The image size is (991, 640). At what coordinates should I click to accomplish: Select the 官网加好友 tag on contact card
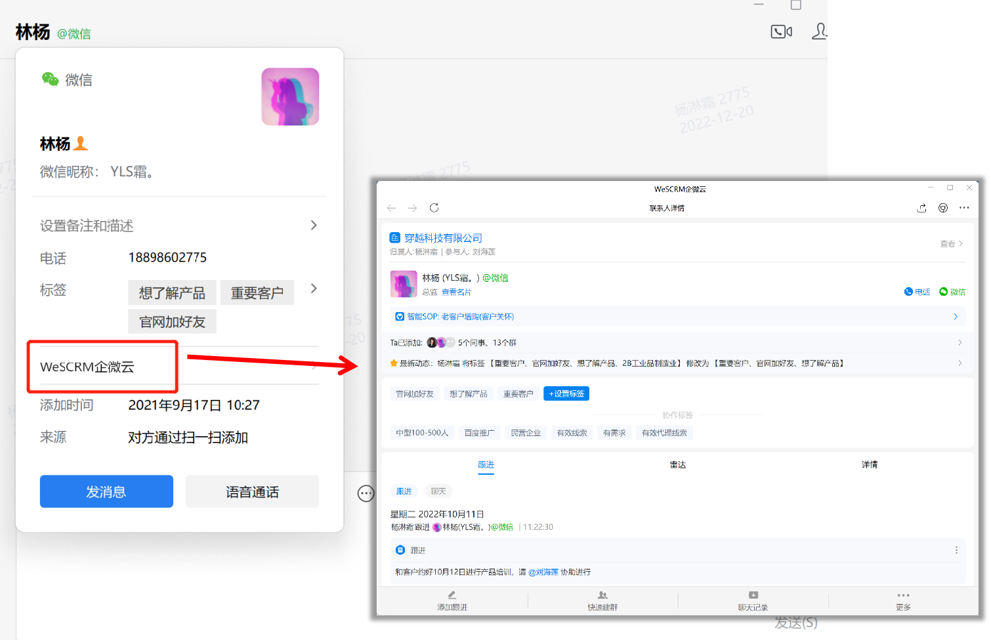click(x=172, y=321)
